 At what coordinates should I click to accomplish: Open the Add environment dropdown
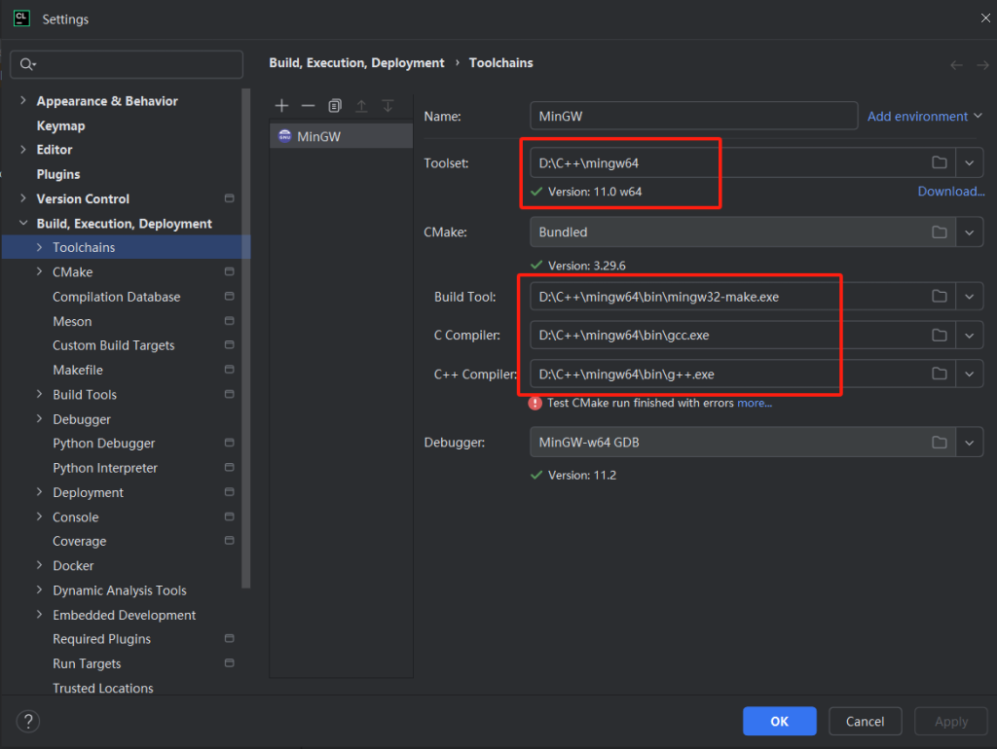click(925, 117)
